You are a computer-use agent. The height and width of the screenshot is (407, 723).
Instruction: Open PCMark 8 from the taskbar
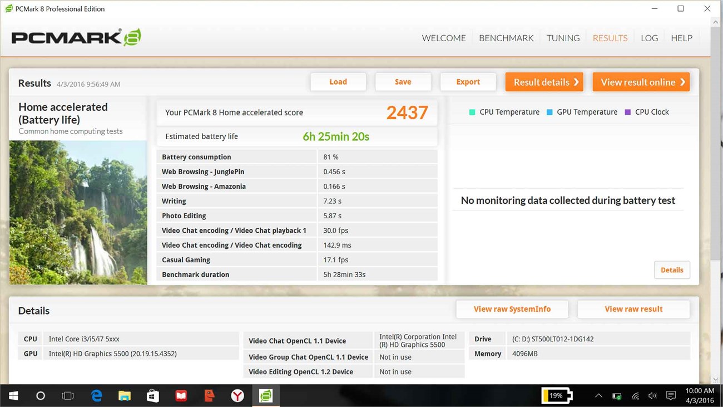(x=266, y=395)
